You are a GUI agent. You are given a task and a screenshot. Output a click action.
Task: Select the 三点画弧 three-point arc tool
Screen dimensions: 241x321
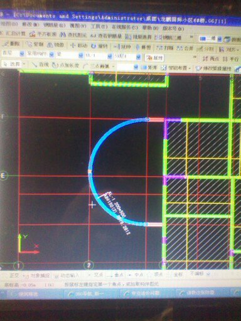(97, 66)
